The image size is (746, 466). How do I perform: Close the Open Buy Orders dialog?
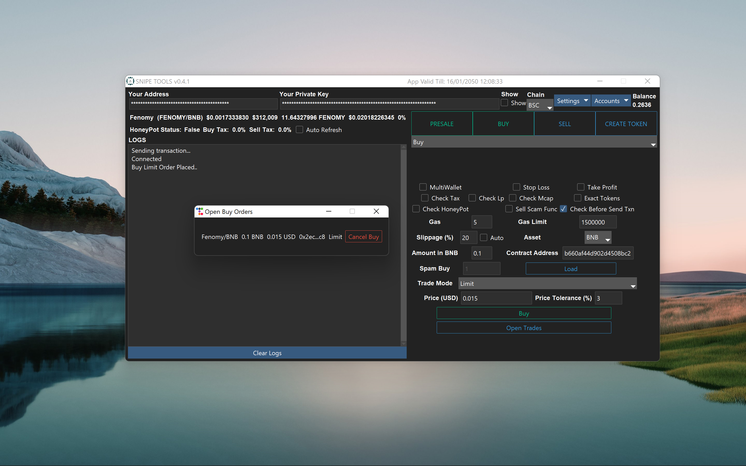[376, 212]
